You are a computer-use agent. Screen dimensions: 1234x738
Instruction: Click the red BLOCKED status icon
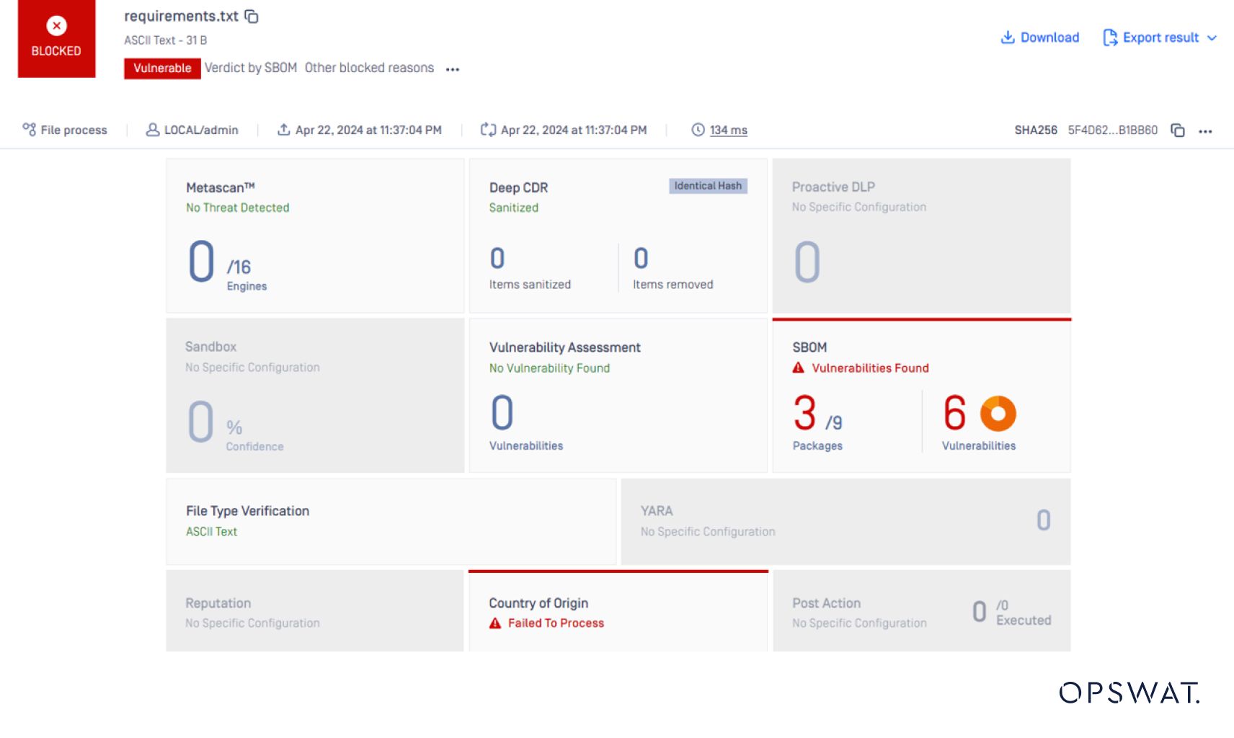point(56,27)
